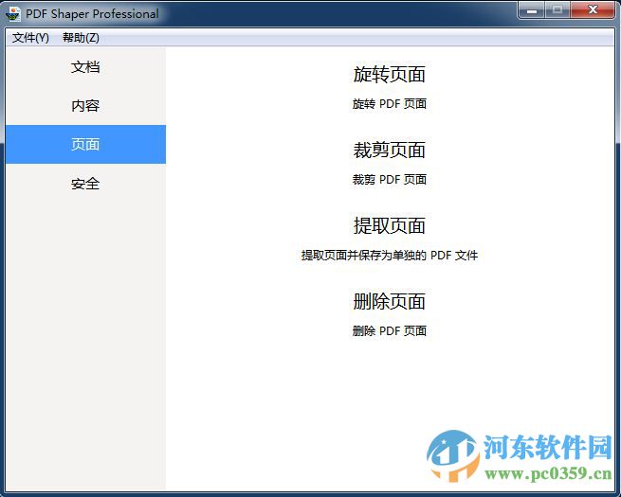Open the 裁剪页面 tool
Screen dimensions: 621x497
click(x=390, y=151)
